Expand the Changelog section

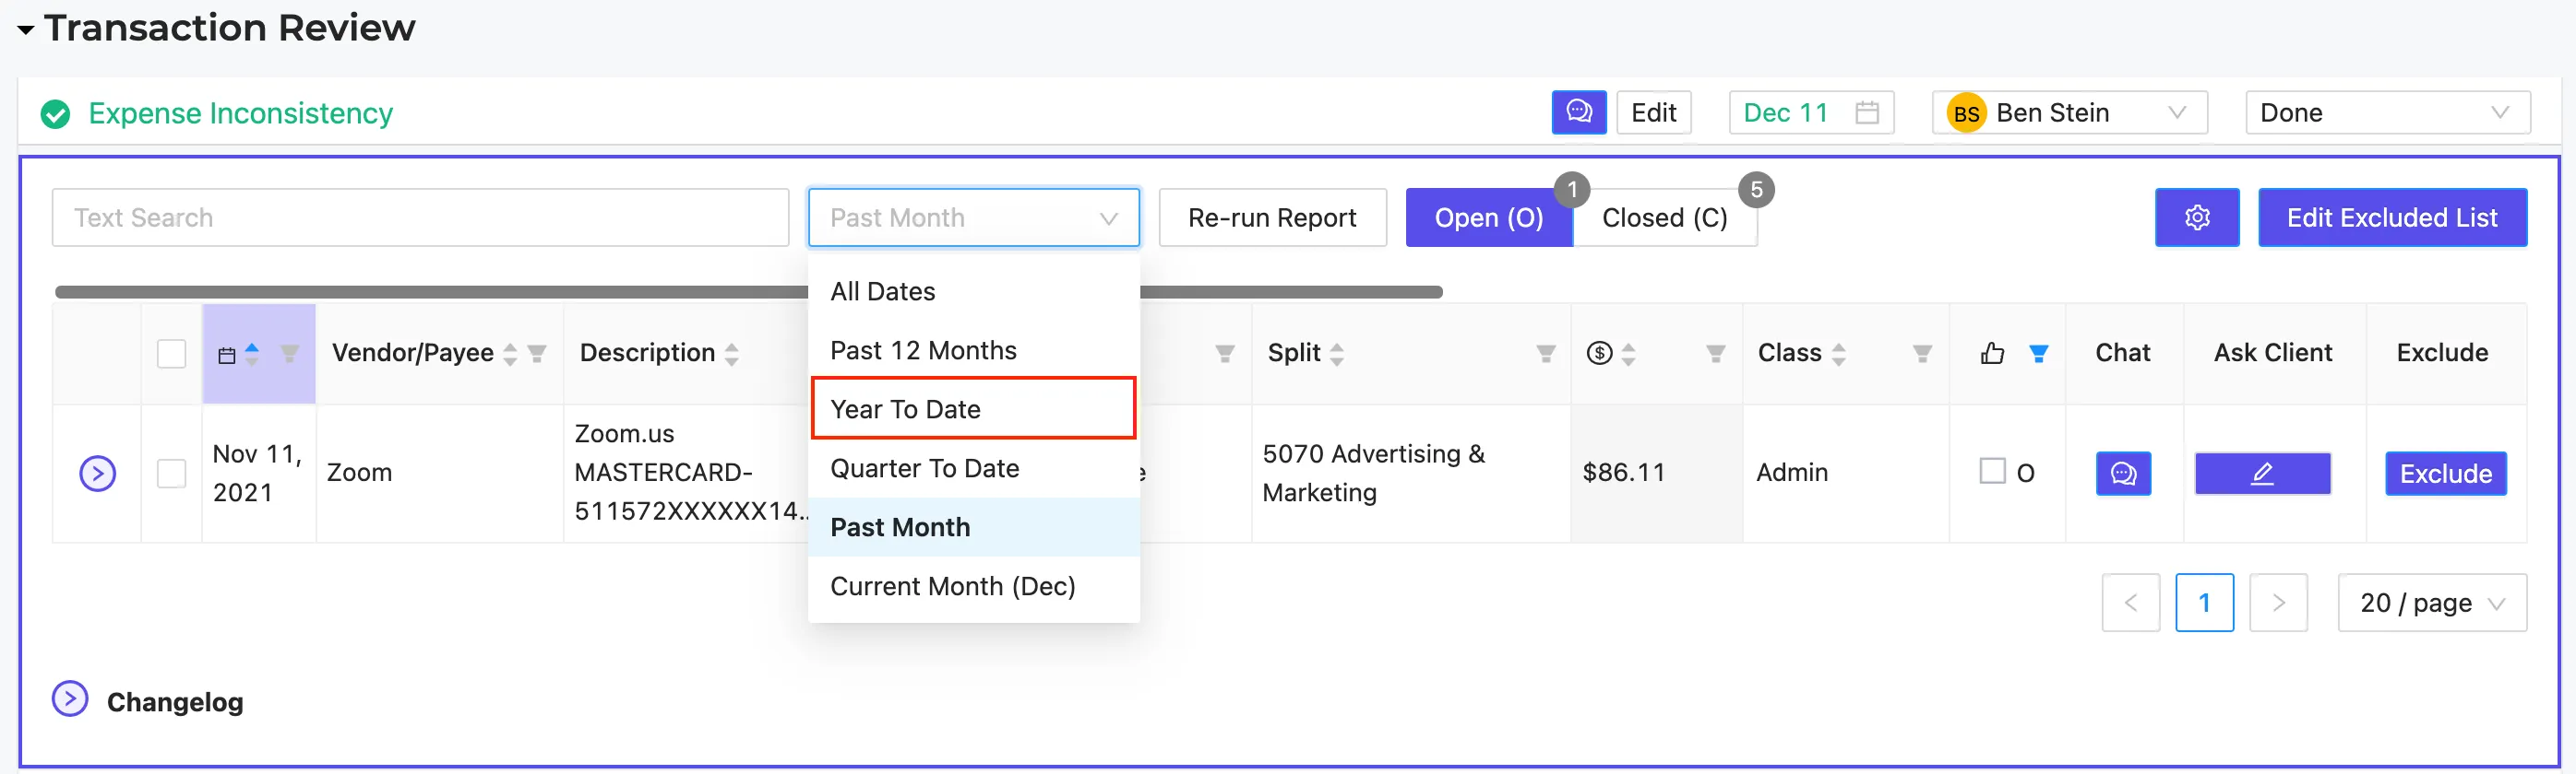pos(70,699)
